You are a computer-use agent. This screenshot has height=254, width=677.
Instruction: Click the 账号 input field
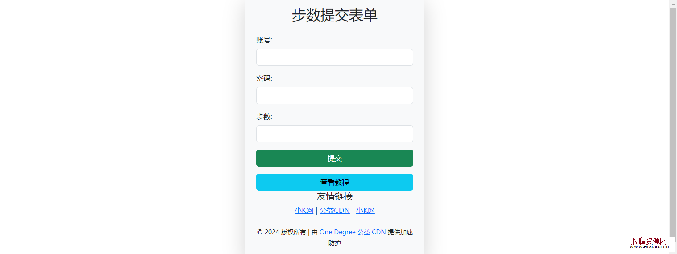(335, 57)
